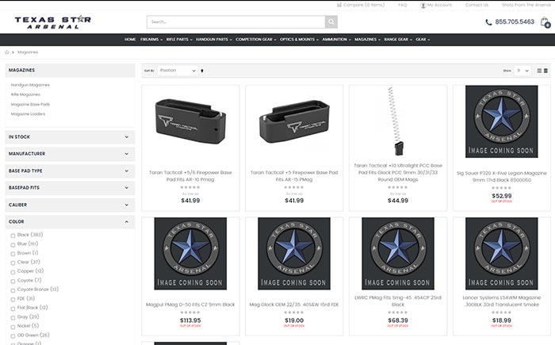Open Lancer Systems L5AWM Magazine product
The width and height of the screenshot is (555, 345).
502,301
